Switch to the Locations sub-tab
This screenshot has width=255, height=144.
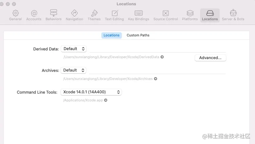112,35
